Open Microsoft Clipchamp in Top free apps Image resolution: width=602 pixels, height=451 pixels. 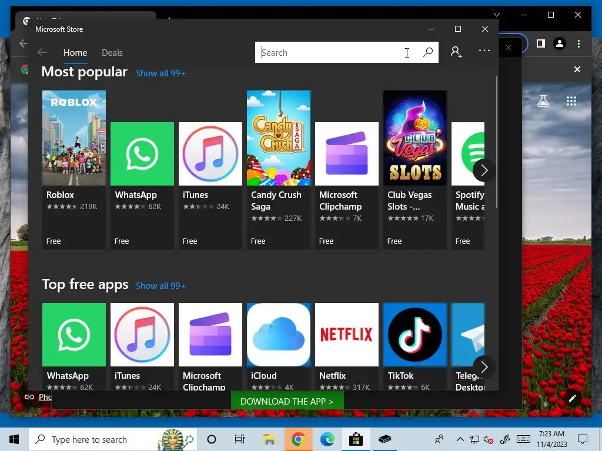click(x=210, y=346)
